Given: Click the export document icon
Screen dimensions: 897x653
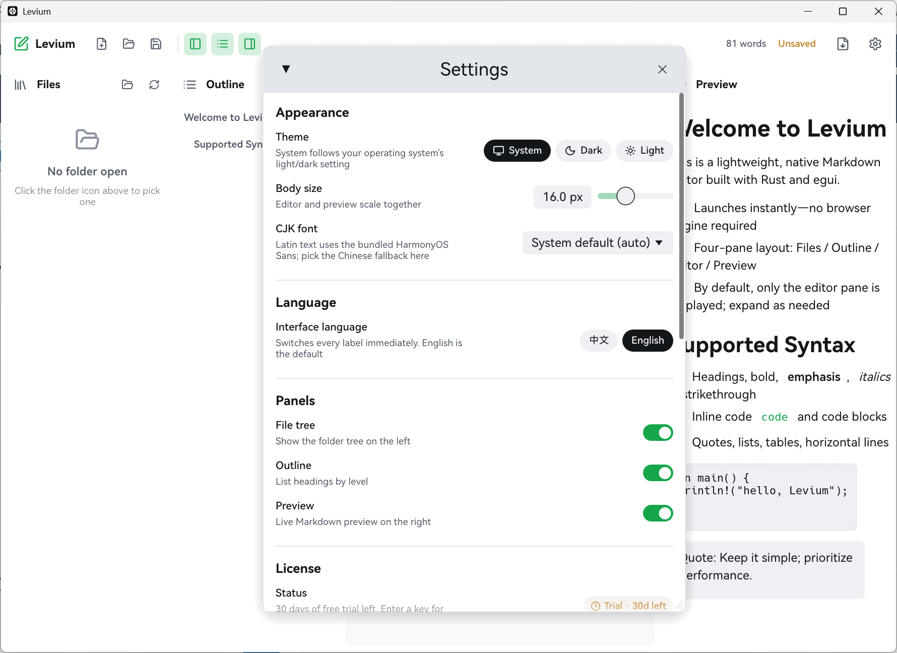Looking at the screenshot, I should click(843, 44).
